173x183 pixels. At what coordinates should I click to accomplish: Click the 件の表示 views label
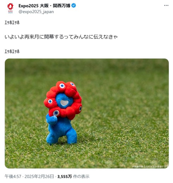tap(81, 177)
